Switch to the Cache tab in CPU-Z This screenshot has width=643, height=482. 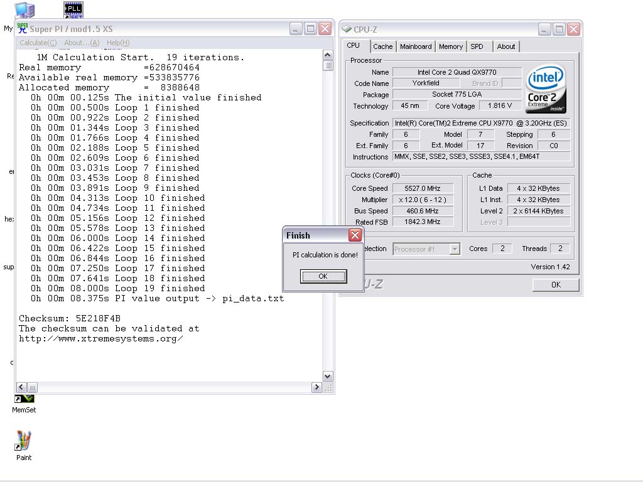382,46
